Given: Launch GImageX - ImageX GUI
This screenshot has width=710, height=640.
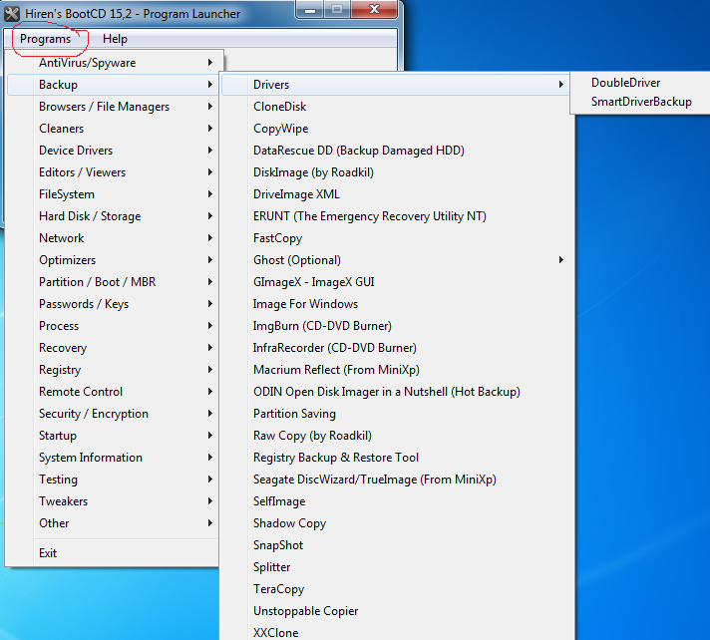Looking at the screenshot, I should (396, 282).
